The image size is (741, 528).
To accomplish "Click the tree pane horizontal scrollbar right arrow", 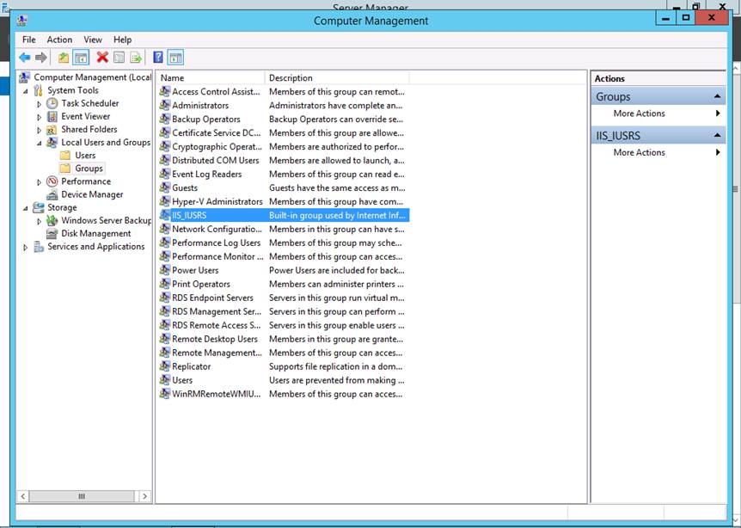I will [144, 496].
